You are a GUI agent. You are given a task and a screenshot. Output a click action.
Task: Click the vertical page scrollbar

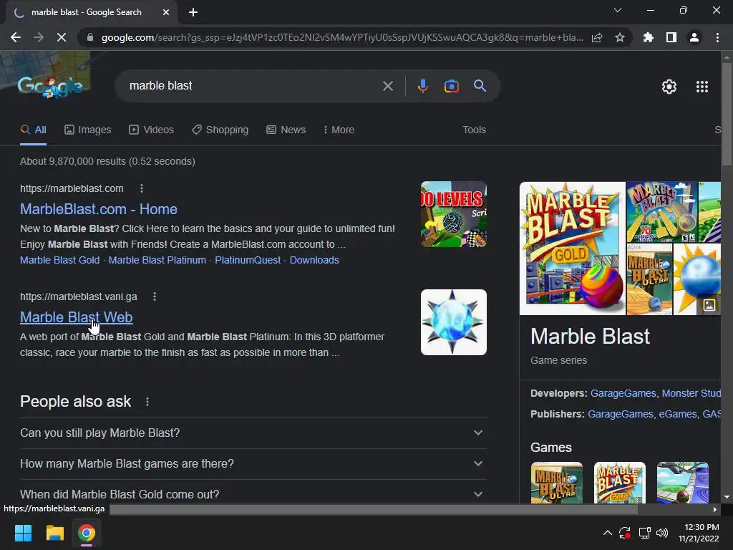tap(727, 112)
